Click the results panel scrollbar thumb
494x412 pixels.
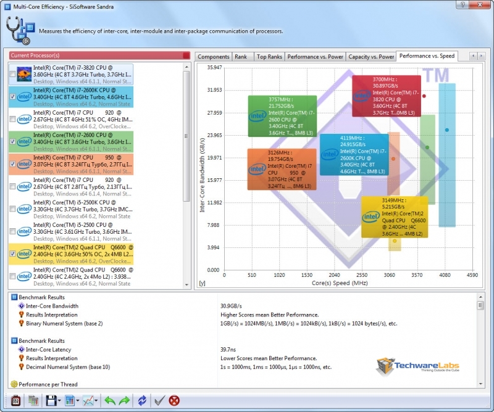[x=480, y=305]
